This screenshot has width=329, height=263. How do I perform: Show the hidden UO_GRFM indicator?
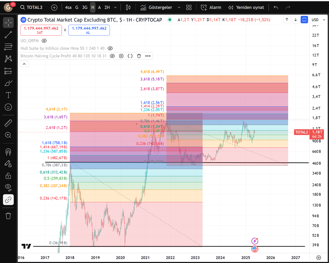(x=44, y=41)
